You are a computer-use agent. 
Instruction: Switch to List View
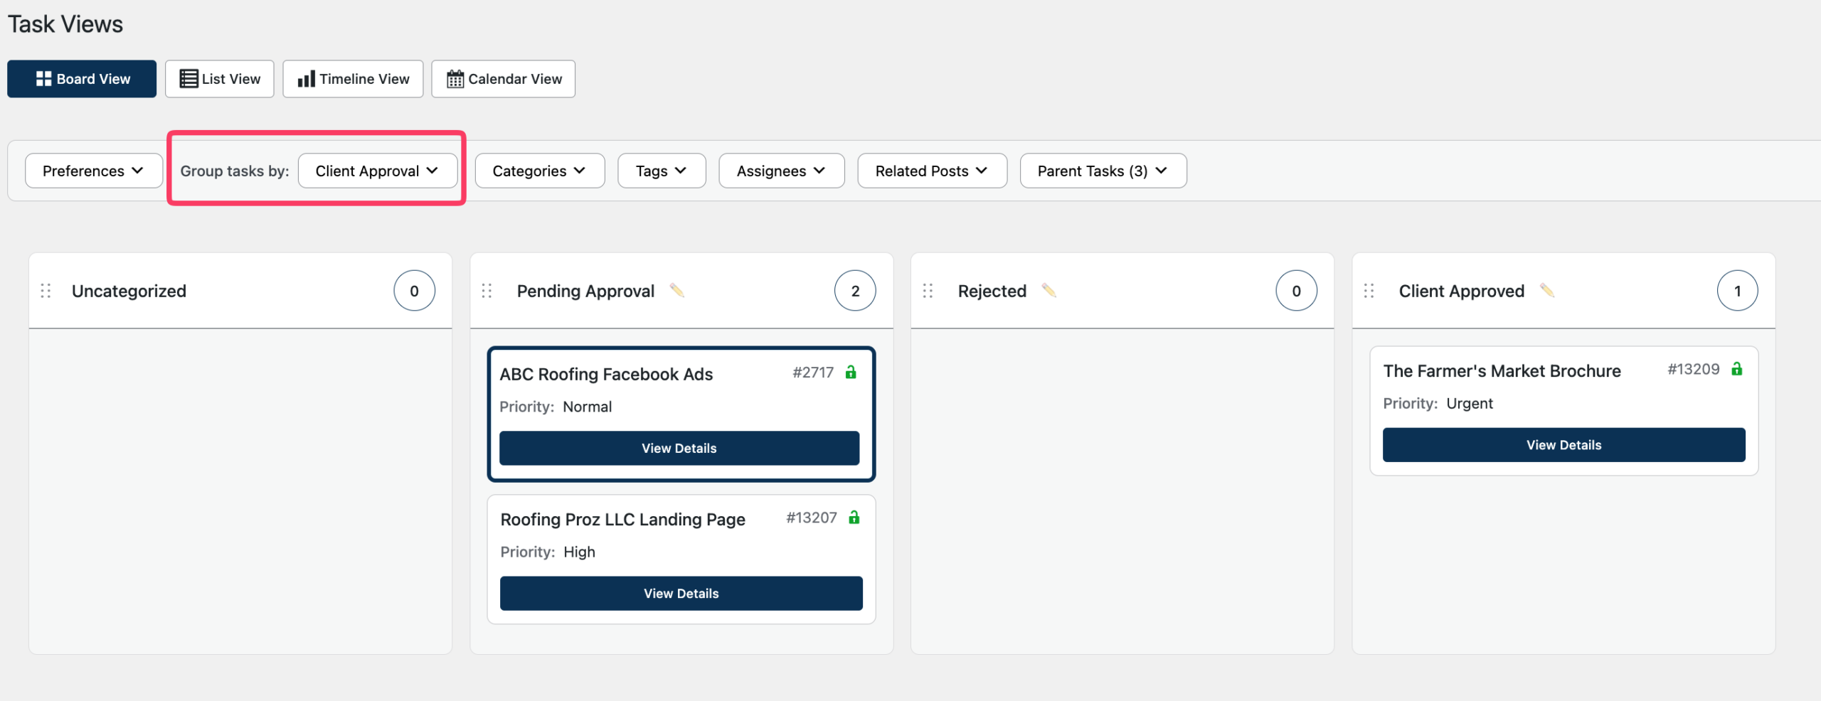tap(219, 79)
